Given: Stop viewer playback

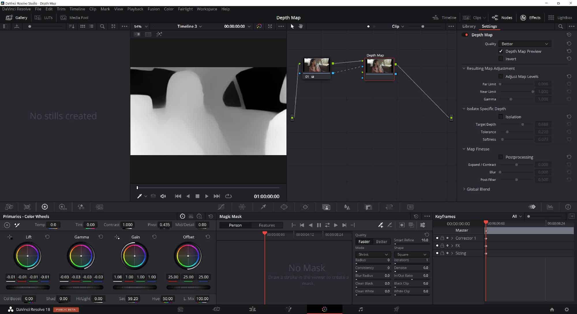Looking at the screenshot, I should (197, 196).
